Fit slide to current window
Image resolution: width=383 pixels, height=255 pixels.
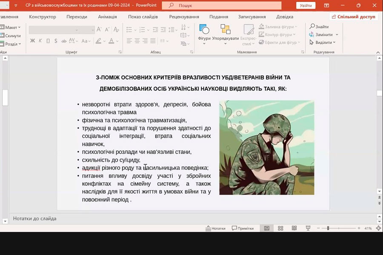pos(378,228)
